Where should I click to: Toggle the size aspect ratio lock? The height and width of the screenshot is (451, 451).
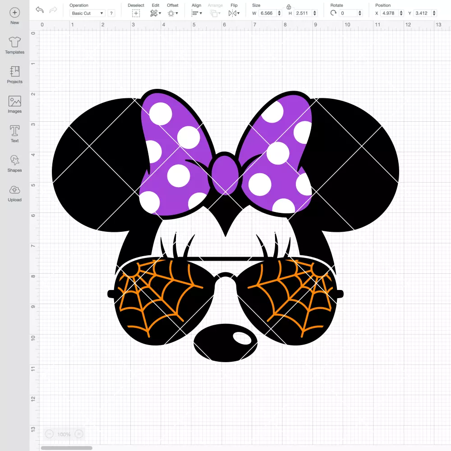[x=289, y=7]
